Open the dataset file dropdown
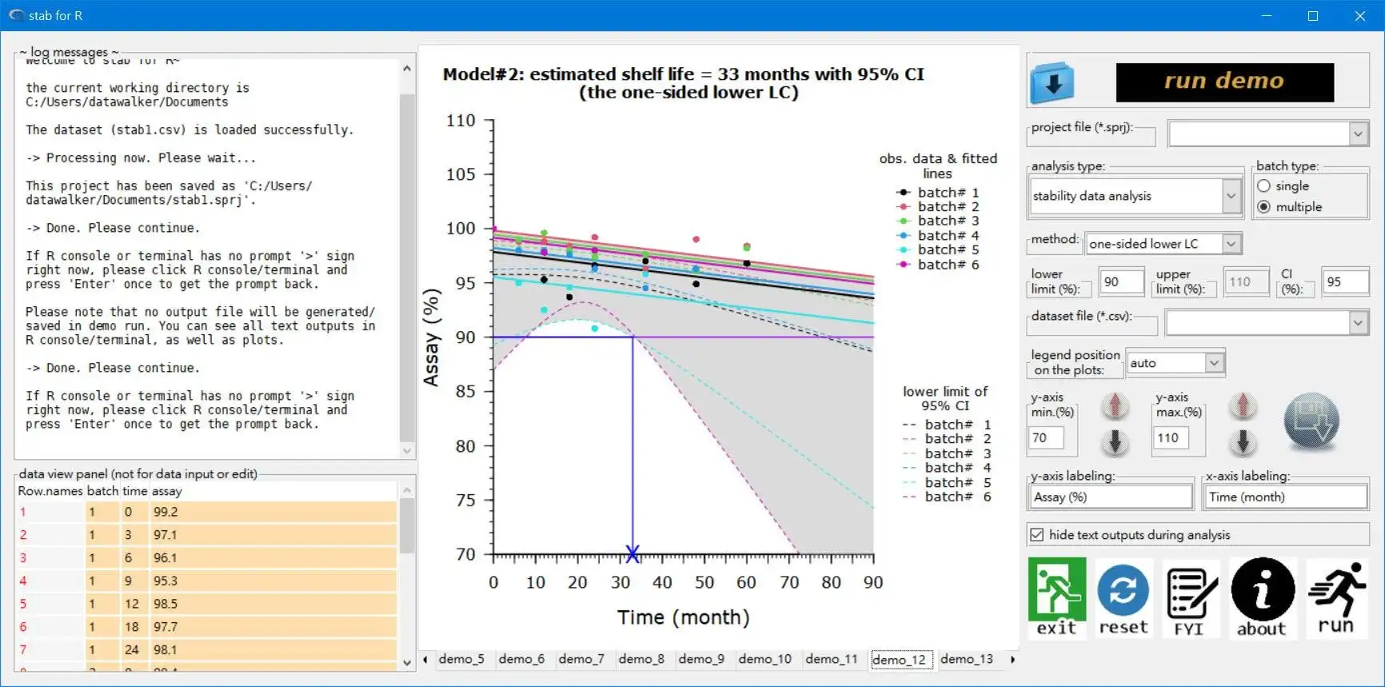Viewport: 1385px width, 687px height. [1358, 322]
